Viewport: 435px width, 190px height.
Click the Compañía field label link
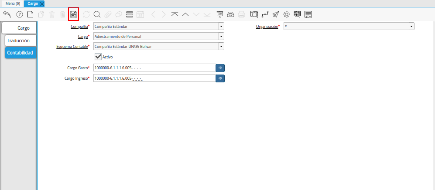click(79, 27)
